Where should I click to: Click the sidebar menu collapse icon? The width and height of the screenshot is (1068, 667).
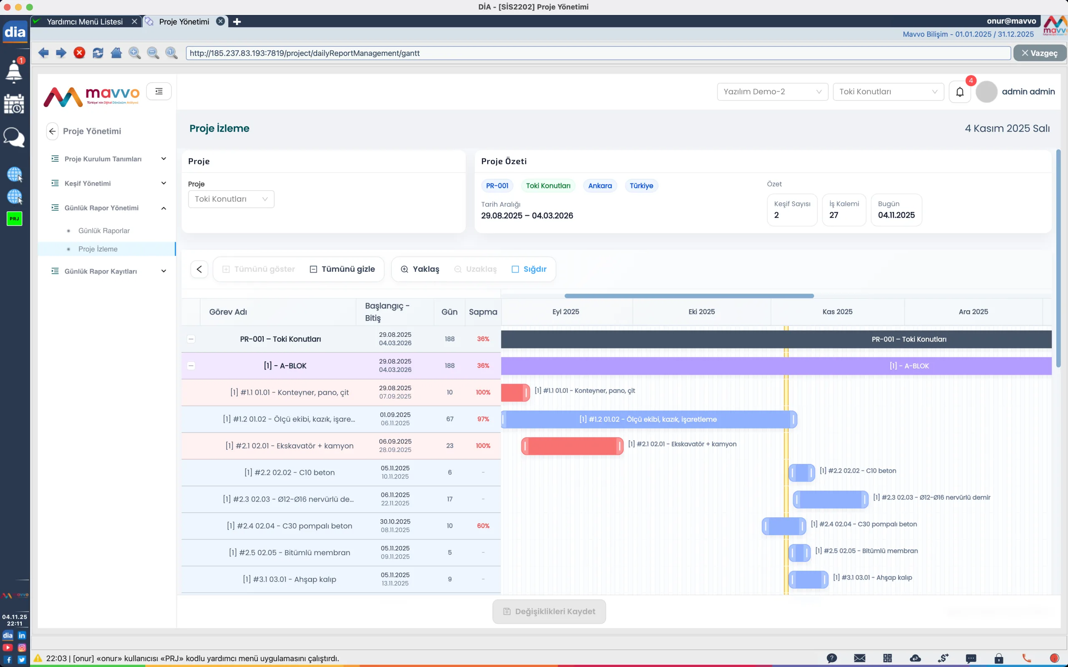click(x=159, y=91)
